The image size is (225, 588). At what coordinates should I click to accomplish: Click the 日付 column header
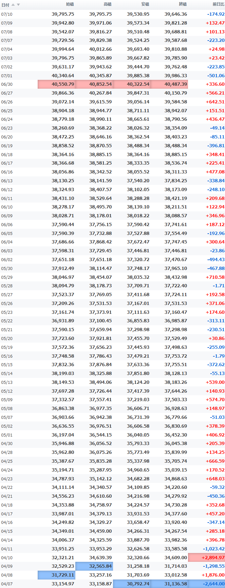5,5
